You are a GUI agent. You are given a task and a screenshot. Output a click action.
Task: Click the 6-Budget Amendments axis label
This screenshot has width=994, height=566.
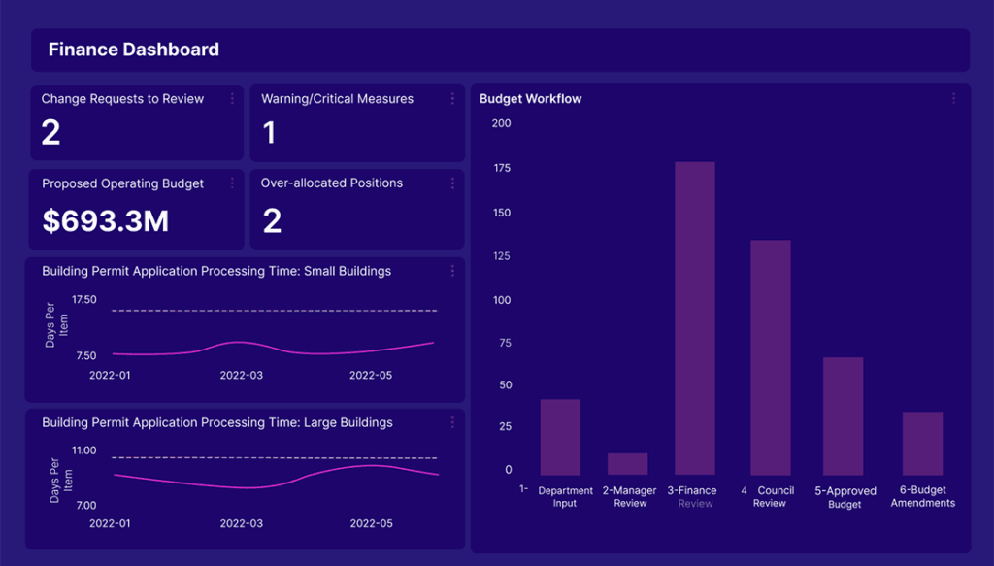(922, 496)
